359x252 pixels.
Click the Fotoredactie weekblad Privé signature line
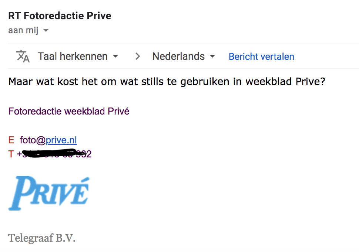click(x=69, y=111)
